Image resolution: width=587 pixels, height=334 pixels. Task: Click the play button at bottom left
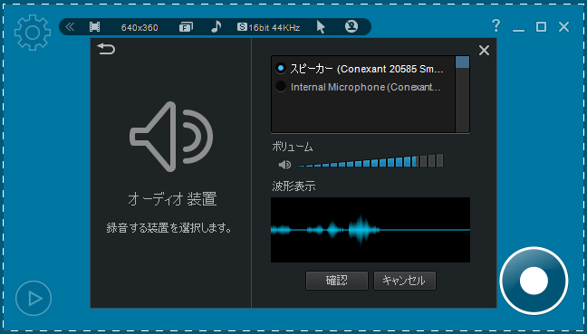[34, 298]
